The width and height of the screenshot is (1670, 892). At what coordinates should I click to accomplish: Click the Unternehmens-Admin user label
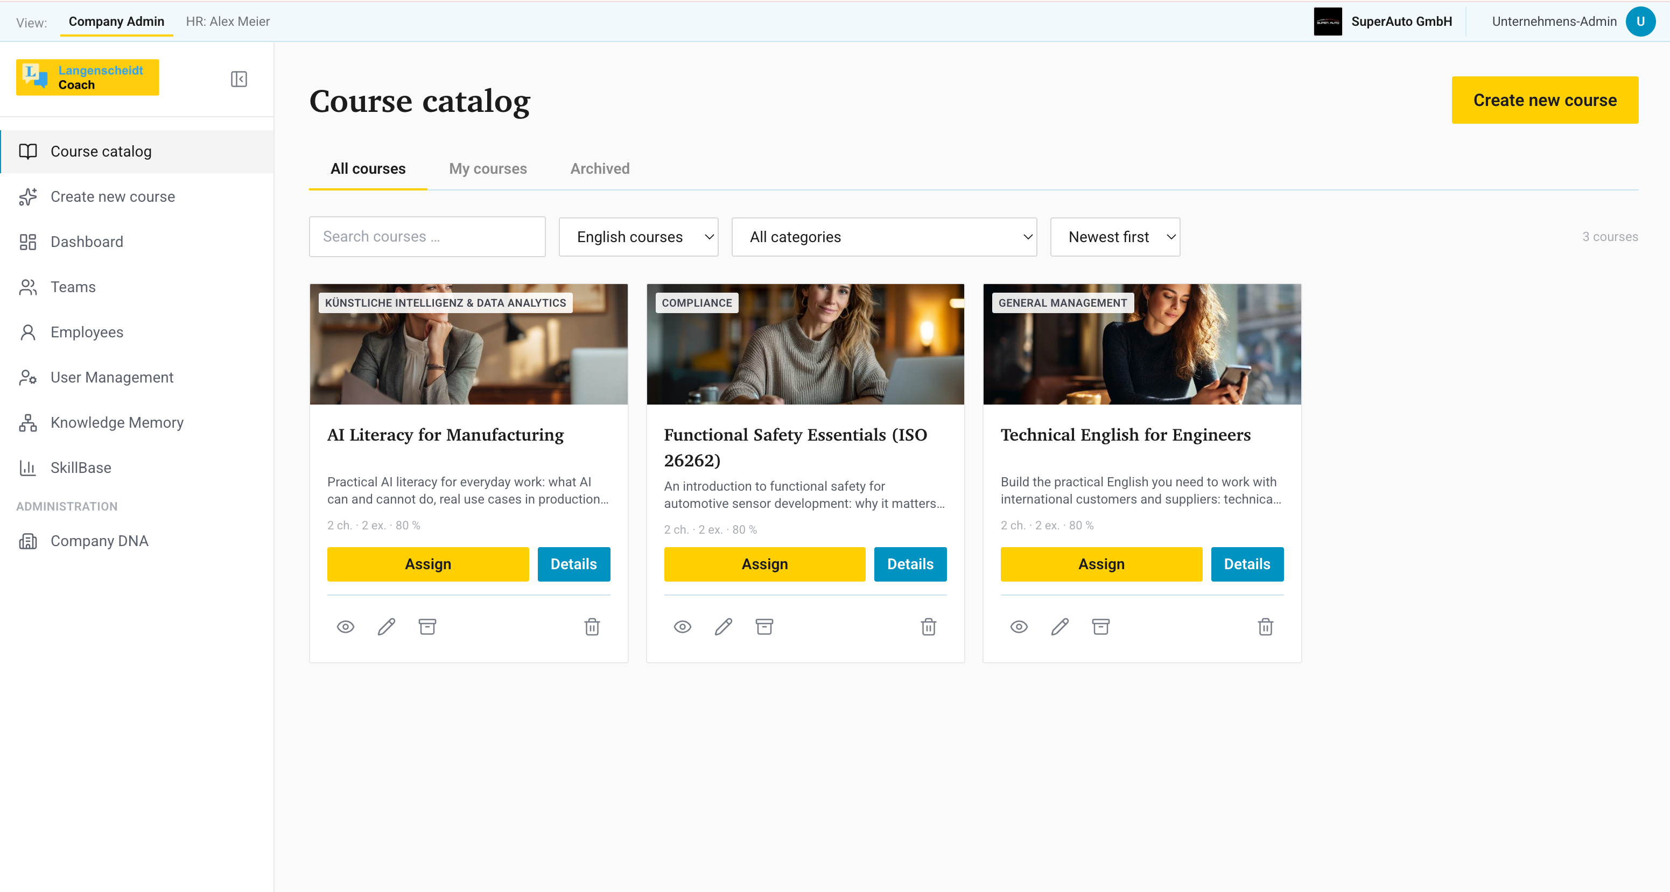1555,22
